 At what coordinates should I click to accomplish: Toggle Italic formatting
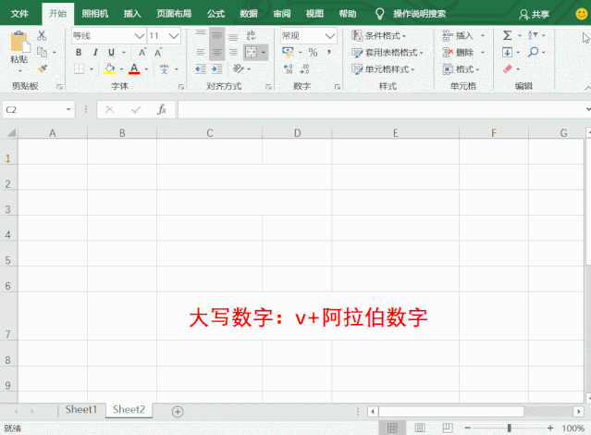pos(95,53)
